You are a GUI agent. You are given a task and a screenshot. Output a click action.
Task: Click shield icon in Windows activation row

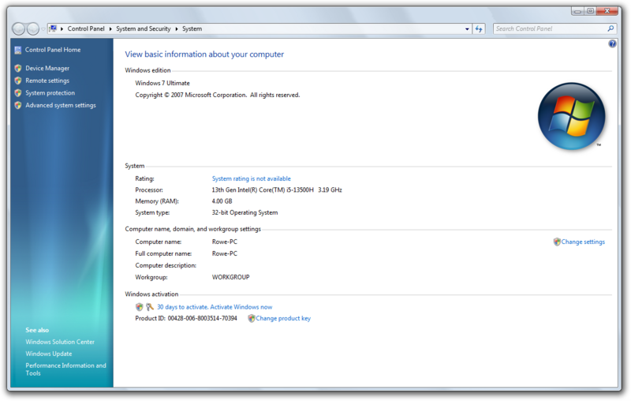coord(140,307)
